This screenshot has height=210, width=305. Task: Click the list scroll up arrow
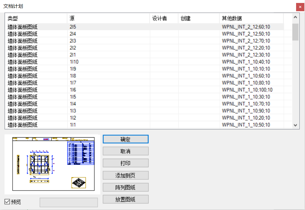click(x=295, y=17)
